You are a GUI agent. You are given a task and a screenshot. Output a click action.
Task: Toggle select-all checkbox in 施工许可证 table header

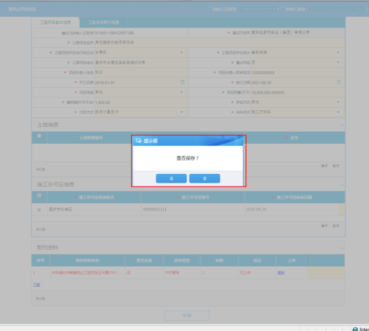(x=39, y=195)
